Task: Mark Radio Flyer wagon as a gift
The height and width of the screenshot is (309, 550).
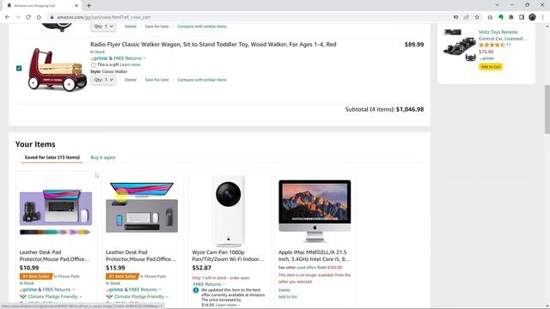Action: [x=94, y=65]
